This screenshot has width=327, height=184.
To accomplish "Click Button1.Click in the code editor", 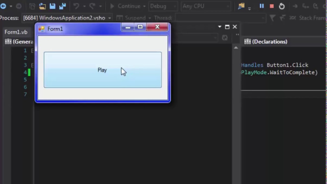I will [287, 65].
